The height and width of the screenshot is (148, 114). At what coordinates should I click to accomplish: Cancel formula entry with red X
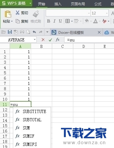(x=43, y=40)
